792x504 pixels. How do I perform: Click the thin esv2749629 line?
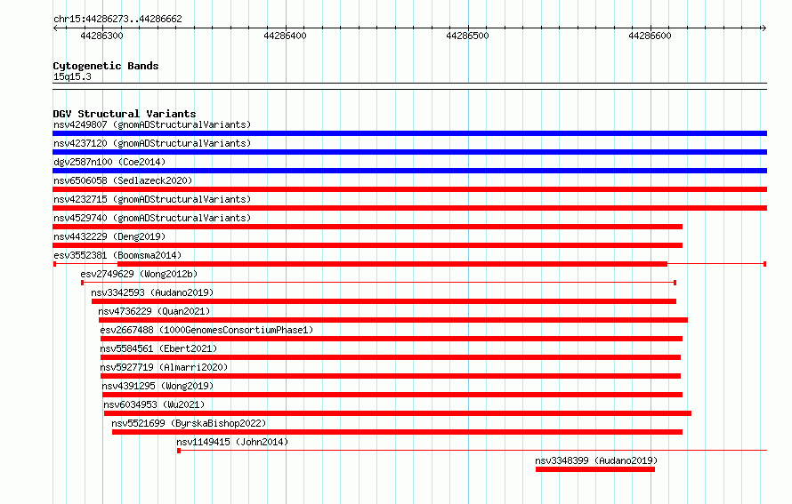[x=379, y=283]
